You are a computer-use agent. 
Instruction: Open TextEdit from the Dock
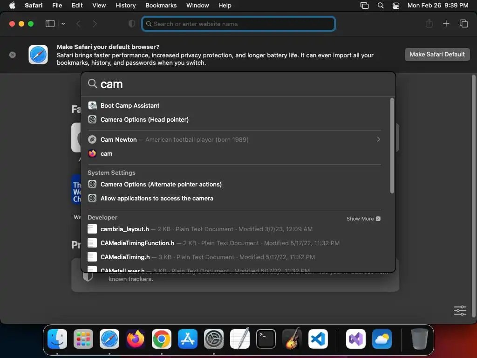(240, 338)
